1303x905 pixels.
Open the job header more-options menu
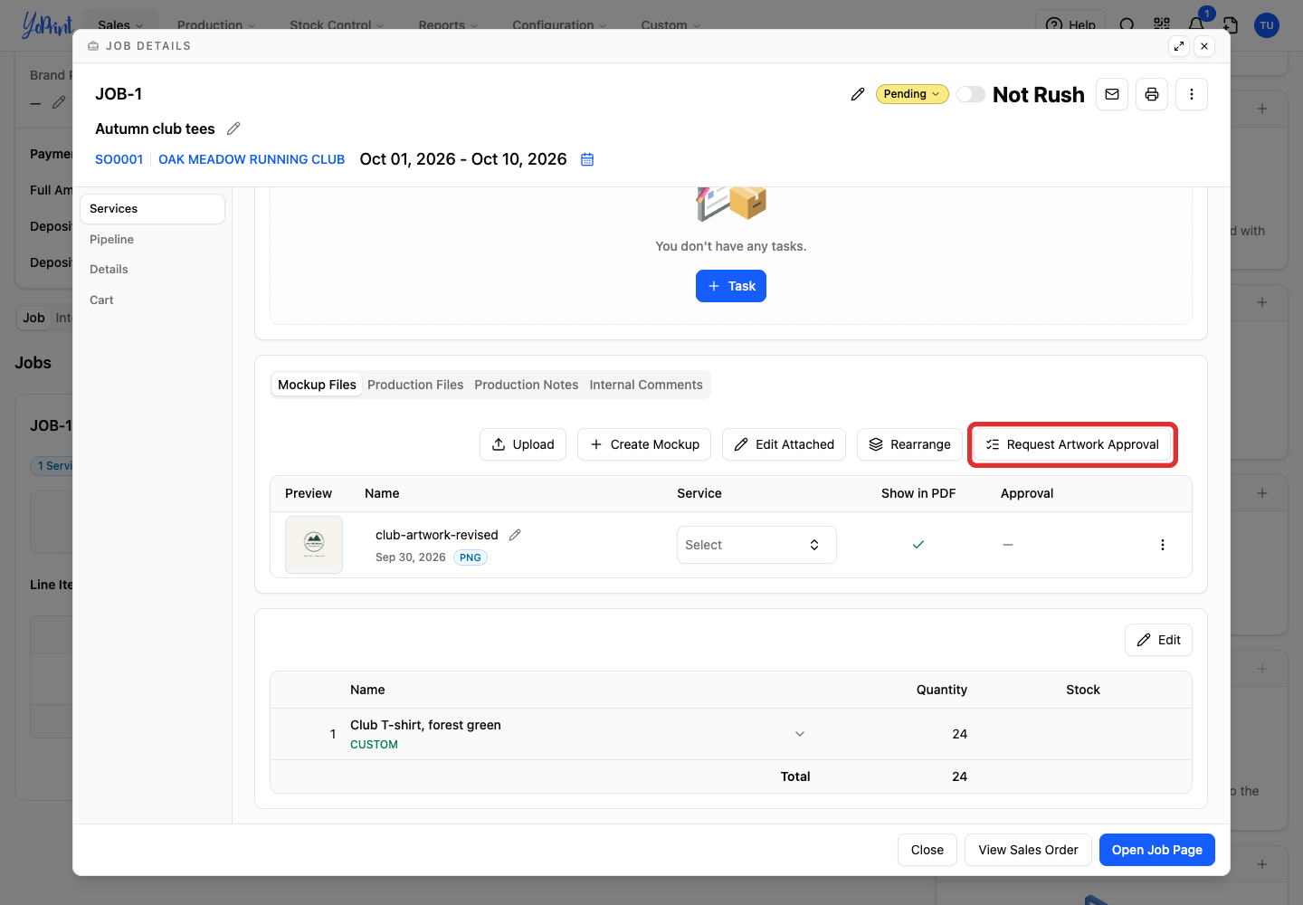(x=1192, y=94)
